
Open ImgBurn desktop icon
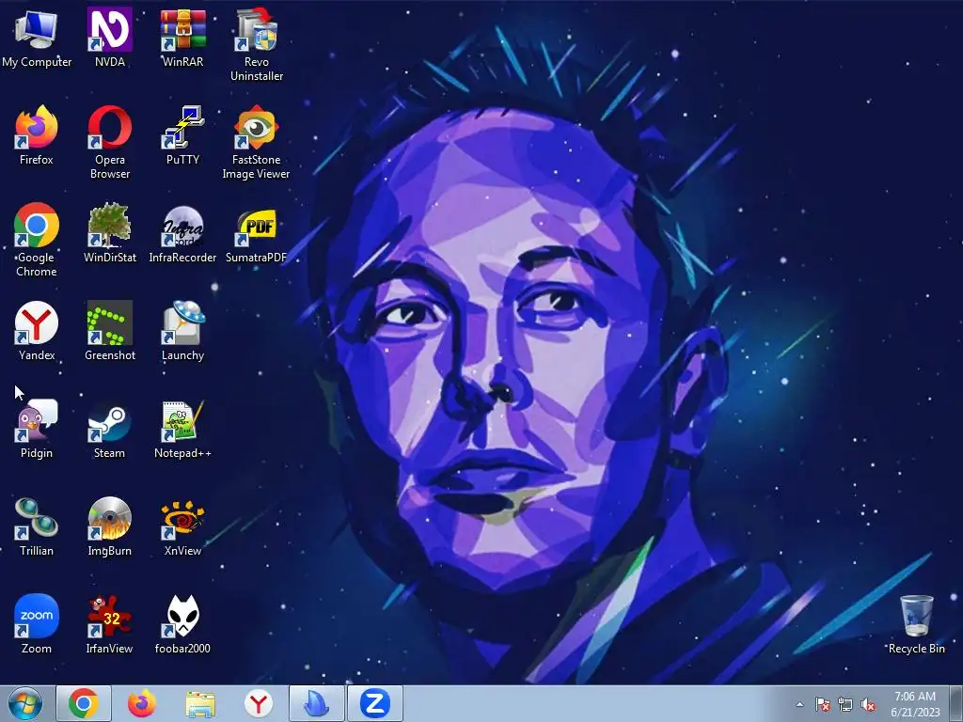point(109,526)
